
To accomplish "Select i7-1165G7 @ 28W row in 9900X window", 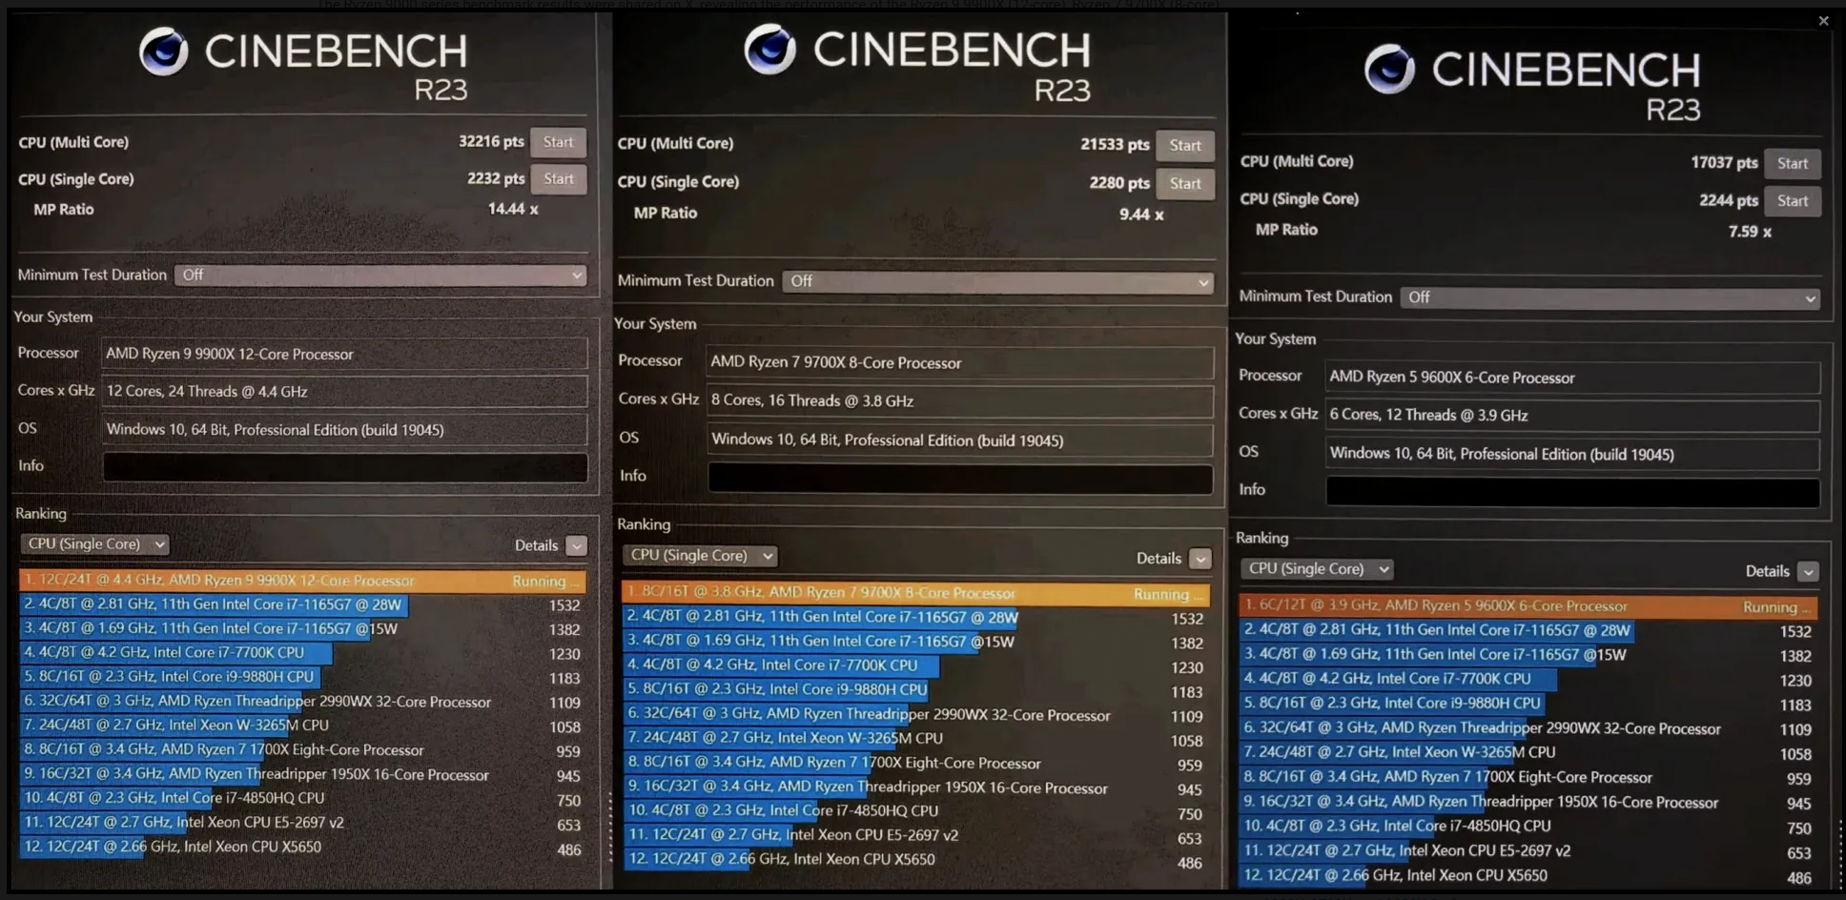I will pyautogui.click(x=302, y=604).
